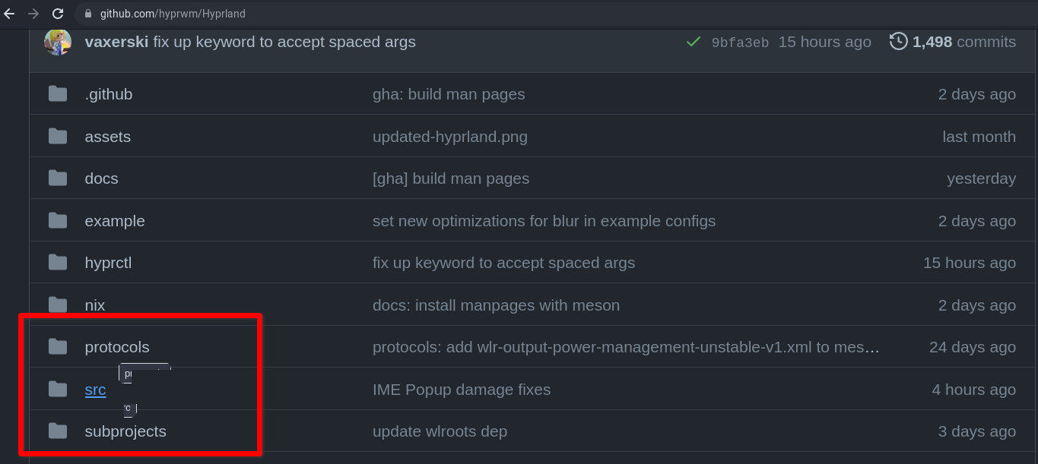Open the protocols folder icon
Screen dimensions: 1038x464
point(57,346)
